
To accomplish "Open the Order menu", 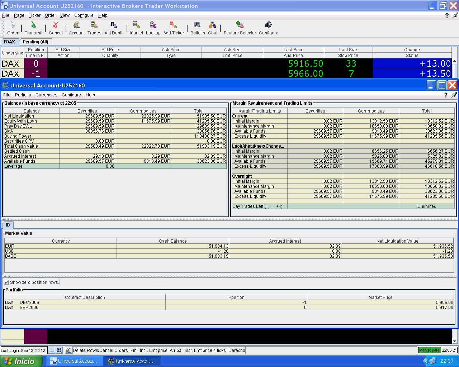I will 50,15.
